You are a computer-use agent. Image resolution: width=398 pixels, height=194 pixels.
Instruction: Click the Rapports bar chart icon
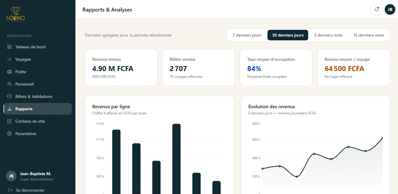(x=9, y=109)
